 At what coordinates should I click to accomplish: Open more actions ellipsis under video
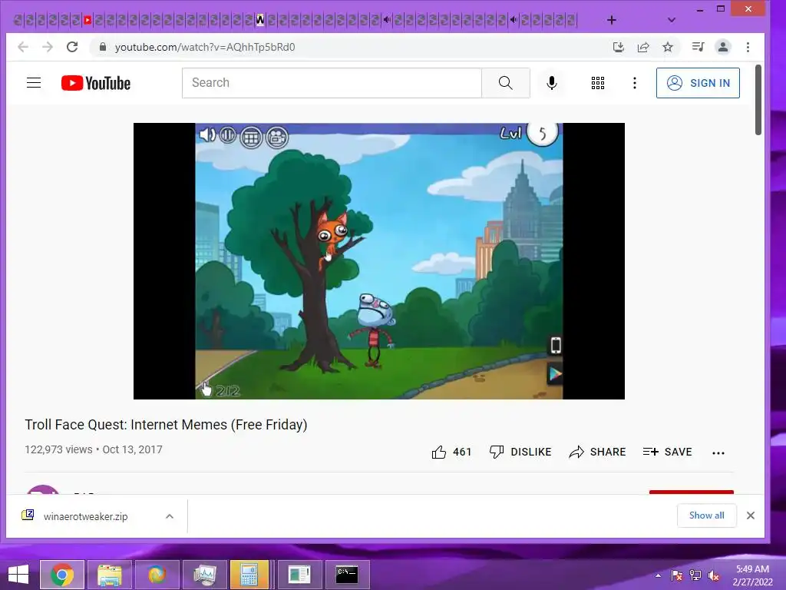click(x=718, y=453)
